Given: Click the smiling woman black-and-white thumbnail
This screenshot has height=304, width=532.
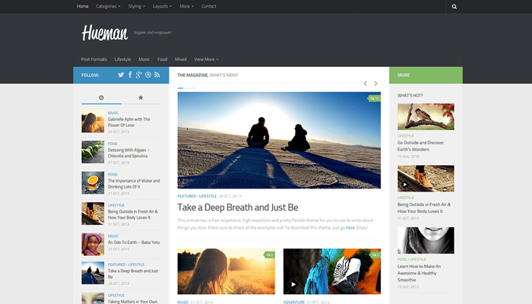Looking at the screenshot, I should (426, 240).
